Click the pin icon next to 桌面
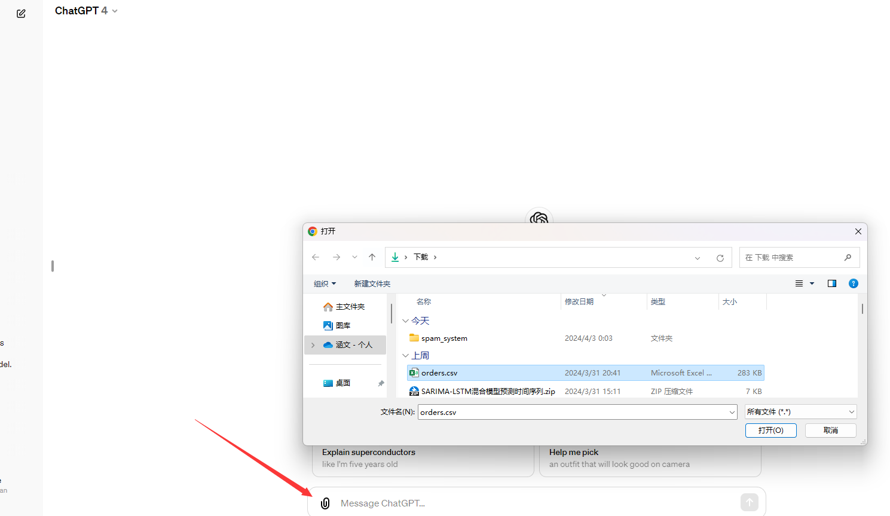Screen dimensions: 890x516 pyautogui.click(x=381, y=383)
